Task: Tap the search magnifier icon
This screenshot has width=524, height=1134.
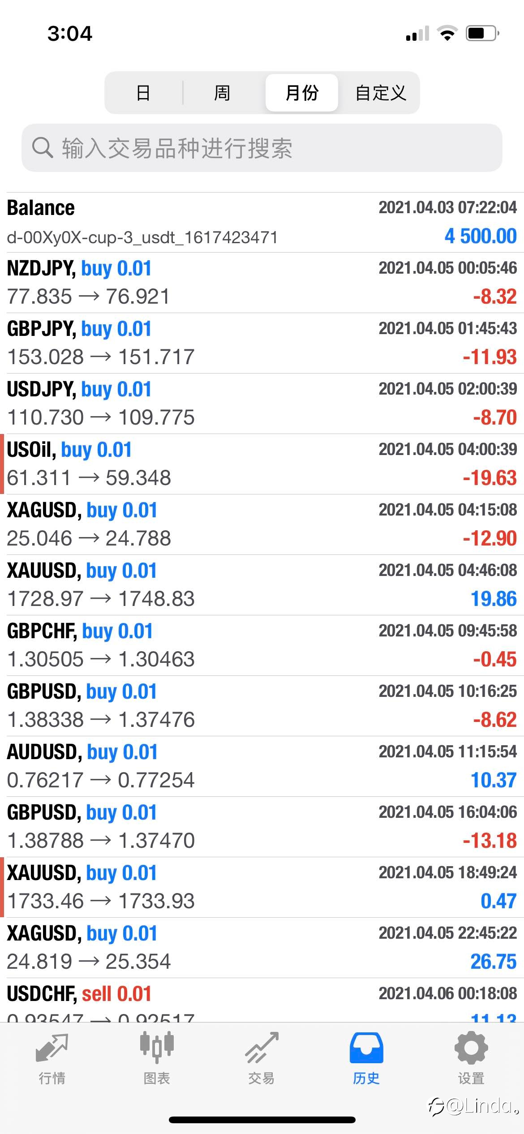Action: [43, 148]
